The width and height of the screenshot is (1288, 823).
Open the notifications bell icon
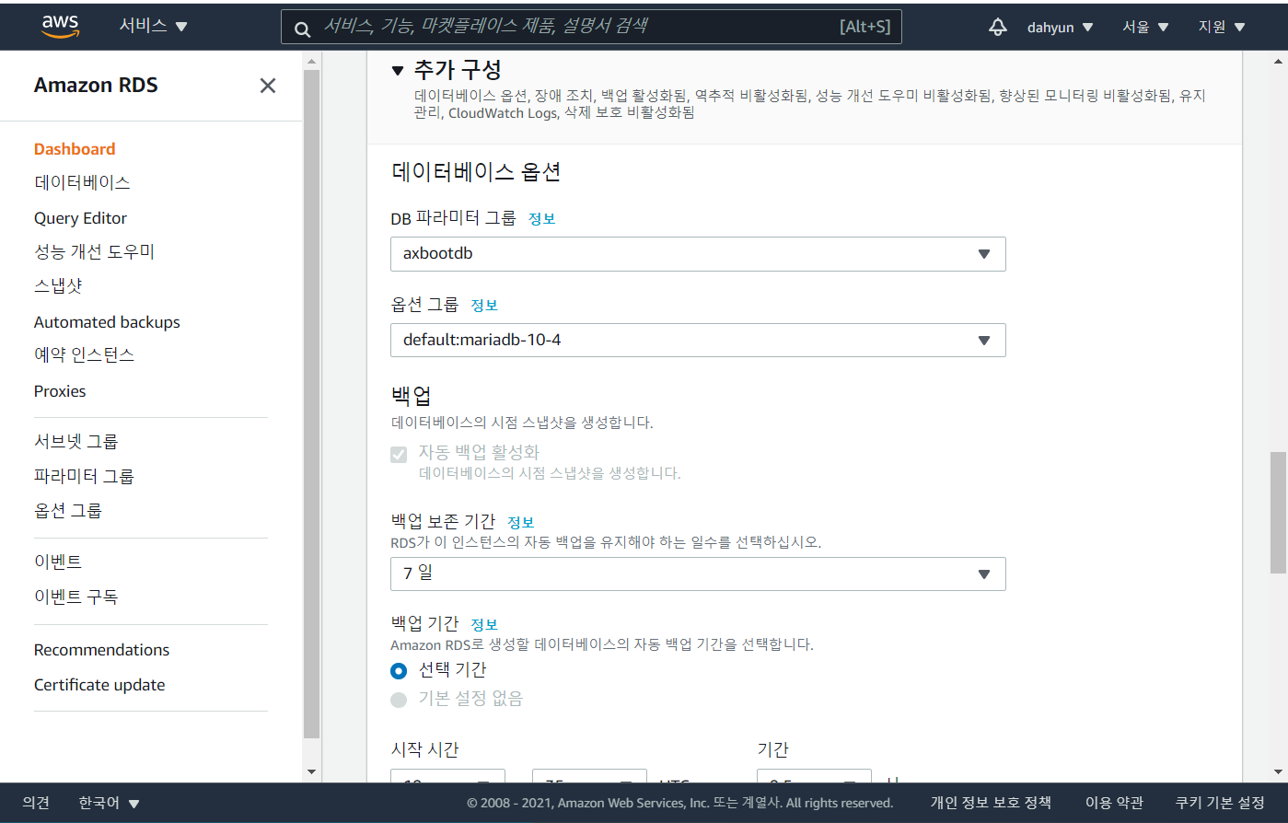[998, 27]
